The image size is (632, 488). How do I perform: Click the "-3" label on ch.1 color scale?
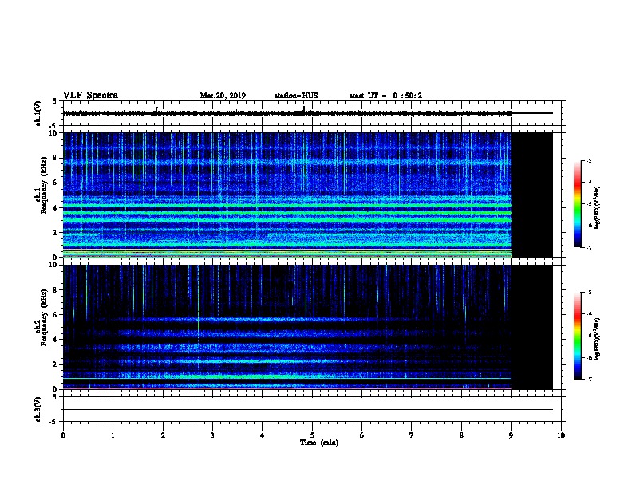click(588, 160)
